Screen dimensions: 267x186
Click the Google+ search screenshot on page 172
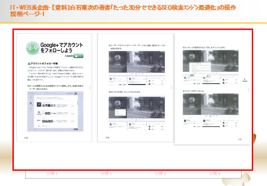tap(55, 111)
